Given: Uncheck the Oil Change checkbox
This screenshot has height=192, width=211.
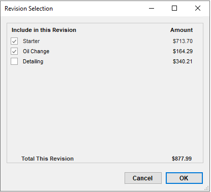Looking at the screenshot, I should 14,51.
